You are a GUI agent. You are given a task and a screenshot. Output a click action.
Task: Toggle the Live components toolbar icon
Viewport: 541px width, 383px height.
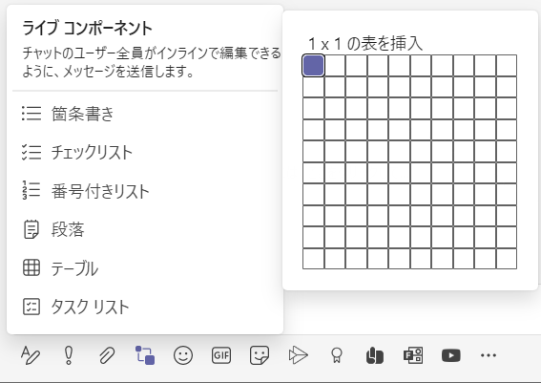[x=145, y=355]
